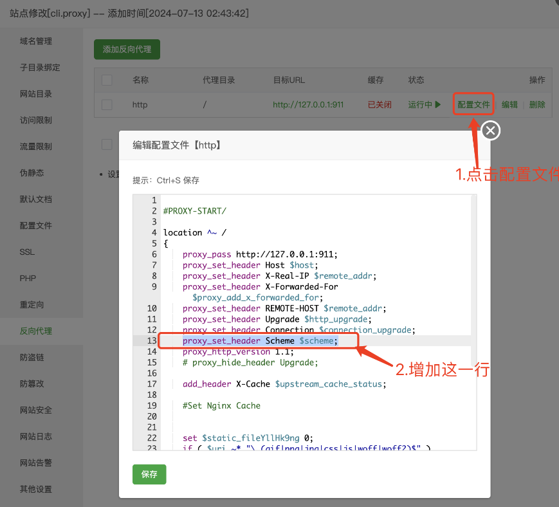Click the green 保存 button
The image size is (559, 507).
click(x=149, y=474)
